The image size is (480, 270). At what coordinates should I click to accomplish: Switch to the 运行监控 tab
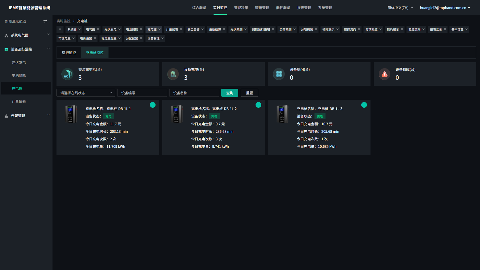(69, 53)
